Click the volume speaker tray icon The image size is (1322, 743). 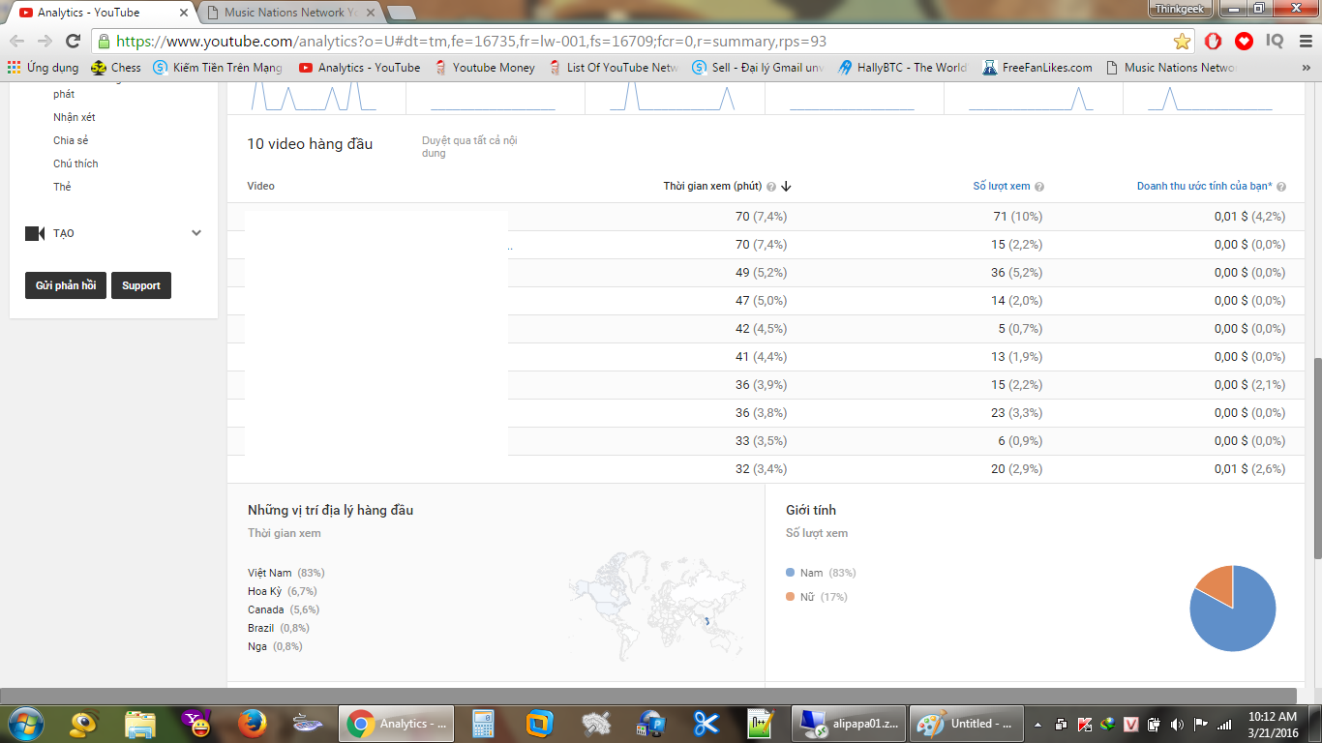(x=1177, y=724)
